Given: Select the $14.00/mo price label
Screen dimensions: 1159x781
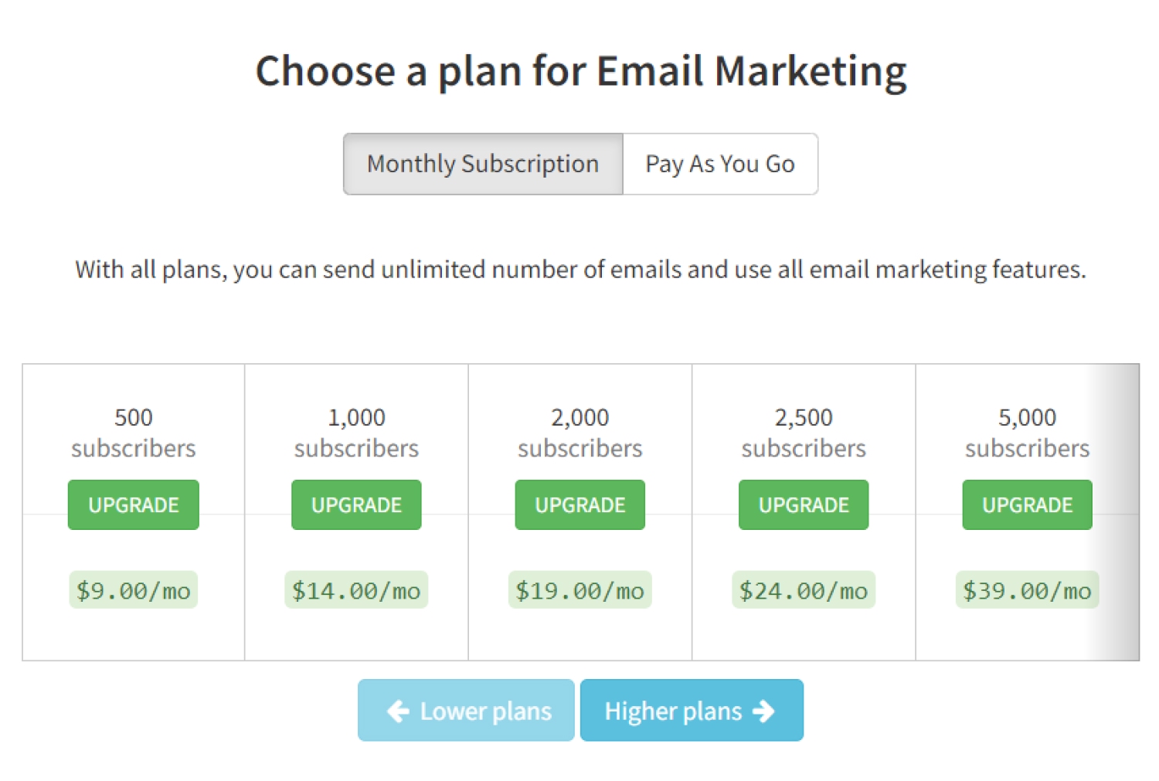Looking at the screenshot, I should tap(356, 591).
